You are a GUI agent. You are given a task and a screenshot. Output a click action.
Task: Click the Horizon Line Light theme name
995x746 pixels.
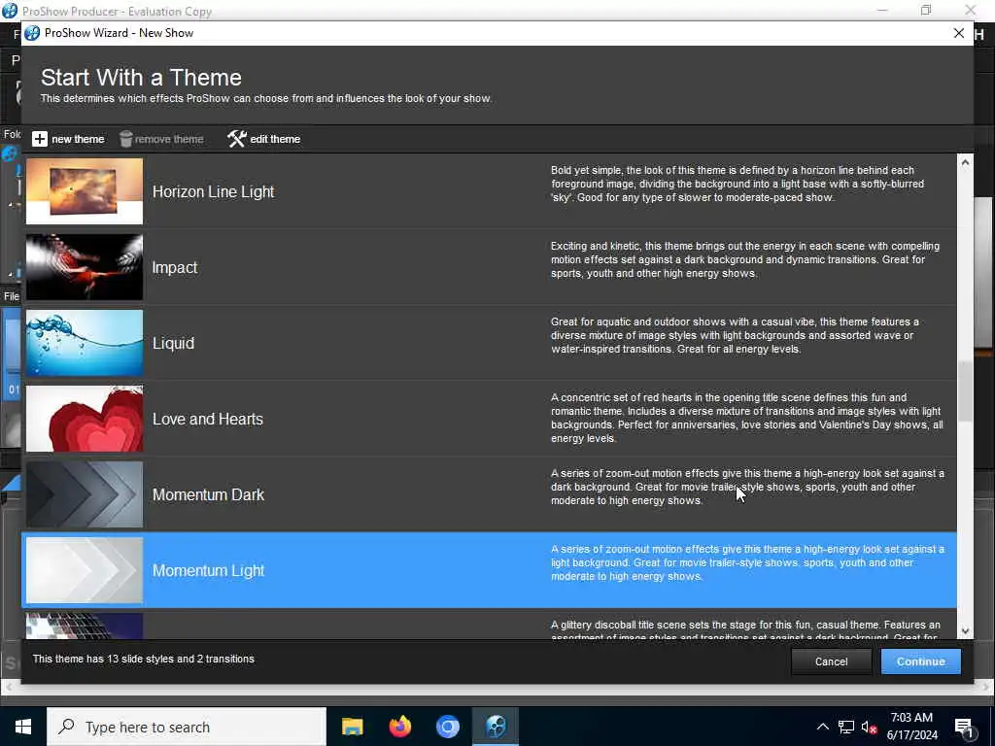pos(213,191)
